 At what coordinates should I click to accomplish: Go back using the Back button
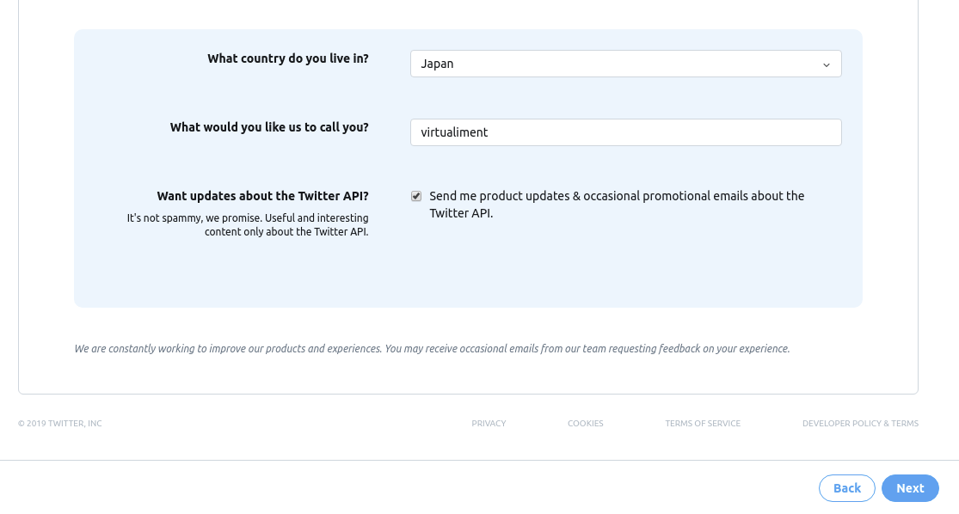[846, 487]
